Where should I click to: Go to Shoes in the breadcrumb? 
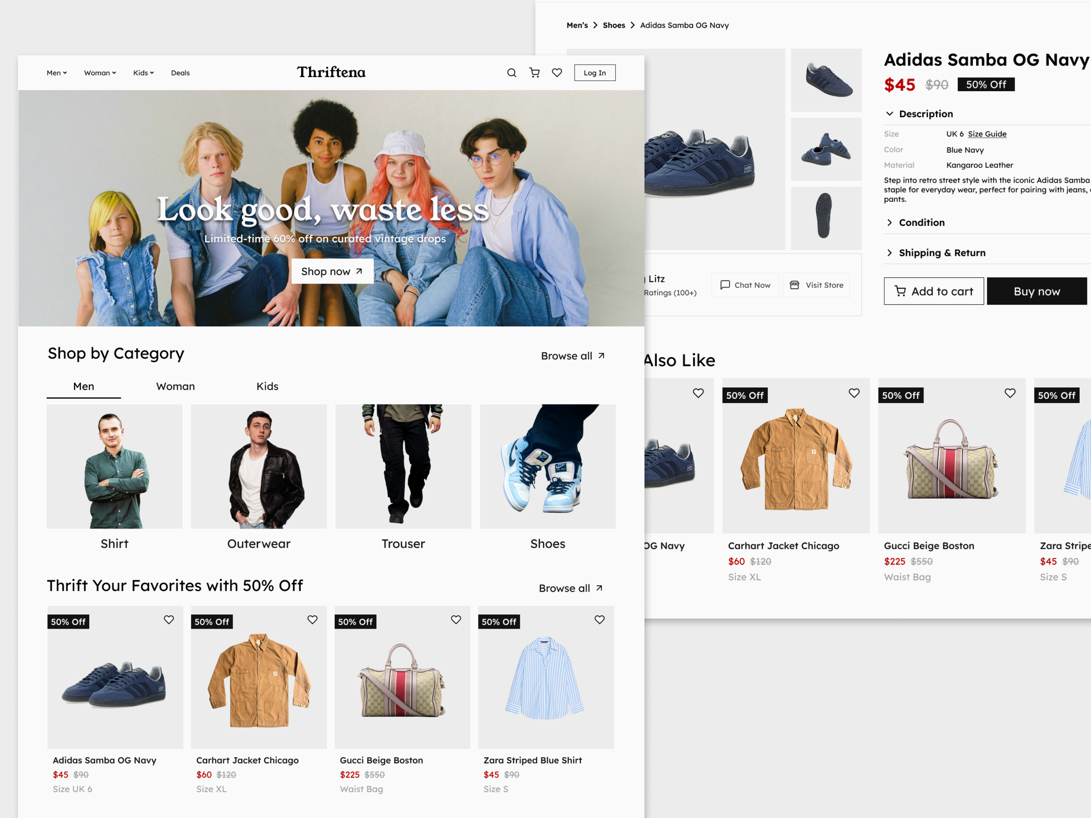614,25
